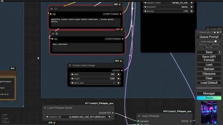Click the CONDITIONING output socket on C+
The height and width of the screenshot is (125, 223).
pyautogui.click(x=121, y=14)
